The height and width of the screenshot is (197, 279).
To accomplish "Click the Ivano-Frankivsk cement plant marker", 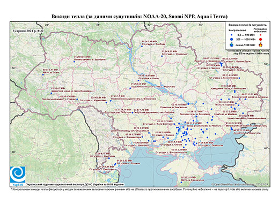I will 51,93.
